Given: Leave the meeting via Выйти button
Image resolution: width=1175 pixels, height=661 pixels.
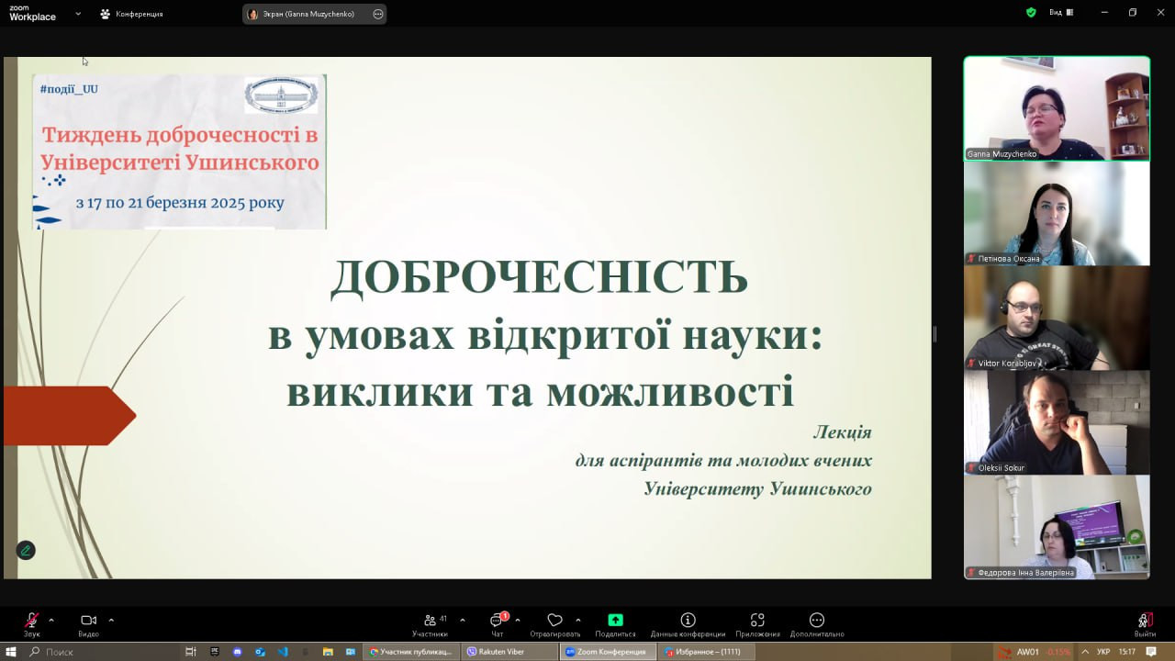Looking at the screenshot, I should click(1144, 622).
